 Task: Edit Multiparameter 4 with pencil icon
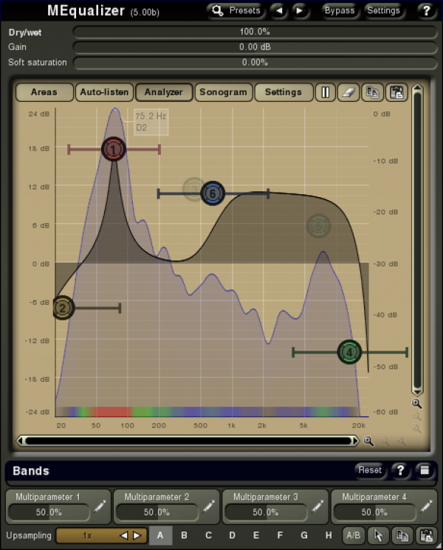tap(426, 506)
